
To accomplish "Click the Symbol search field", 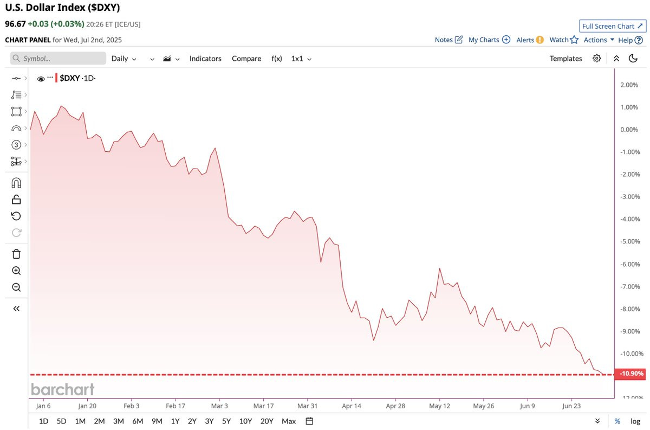I will (58, 59).
